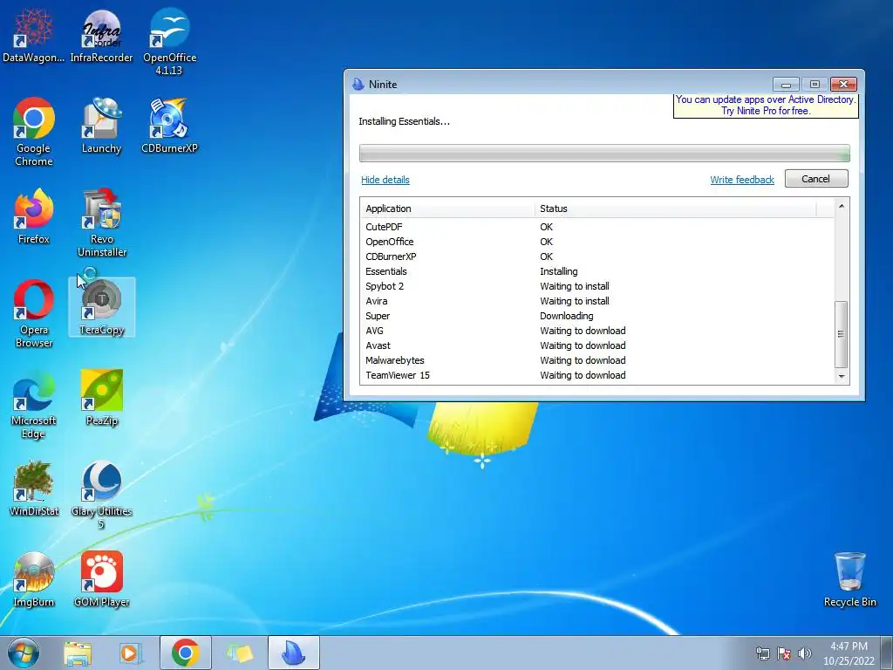Click the network tray icon

tap(762, 653)
